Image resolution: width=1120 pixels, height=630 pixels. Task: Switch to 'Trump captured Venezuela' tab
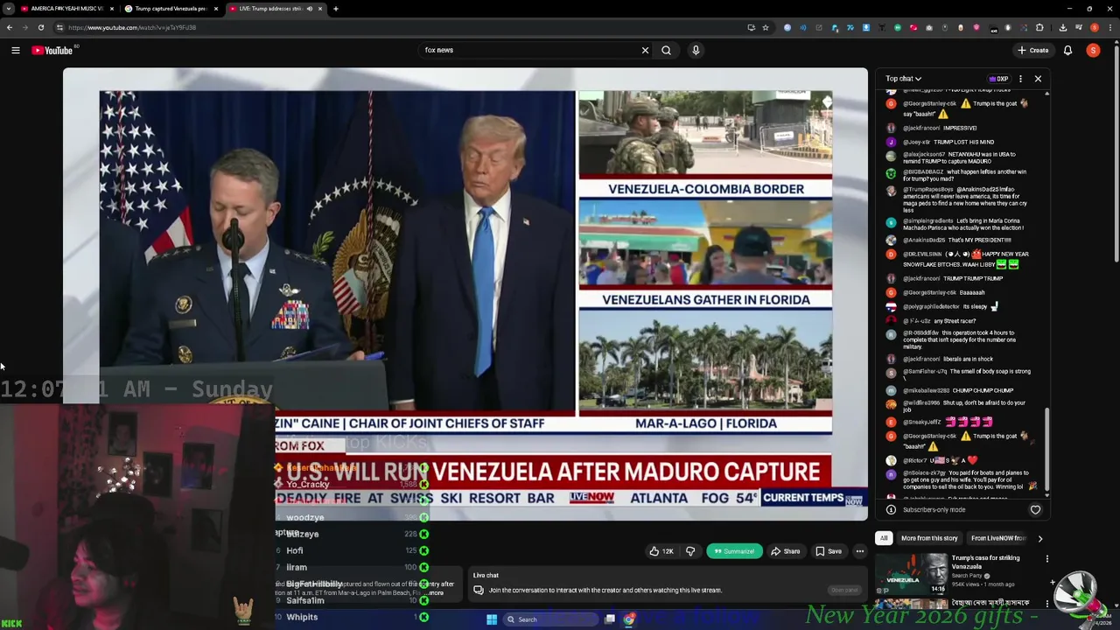171,9
